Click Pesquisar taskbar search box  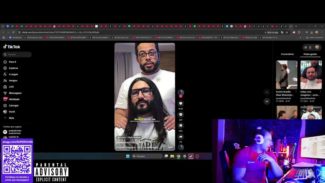[147, 156]
